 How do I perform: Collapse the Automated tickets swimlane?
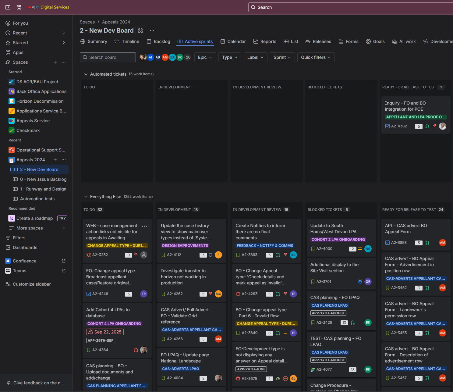pyautogui.click(x=86, y=74)
